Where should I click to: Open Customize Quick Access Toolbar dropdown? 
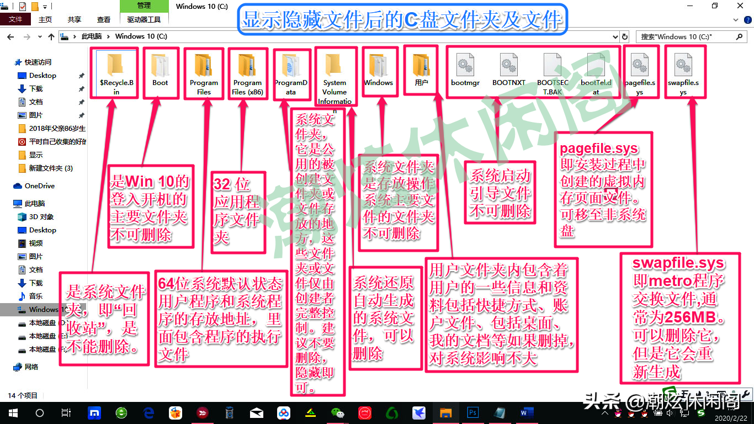pos(45,7)
